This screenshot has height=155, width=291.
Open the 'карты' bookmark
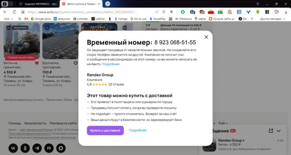click(200, 19)
